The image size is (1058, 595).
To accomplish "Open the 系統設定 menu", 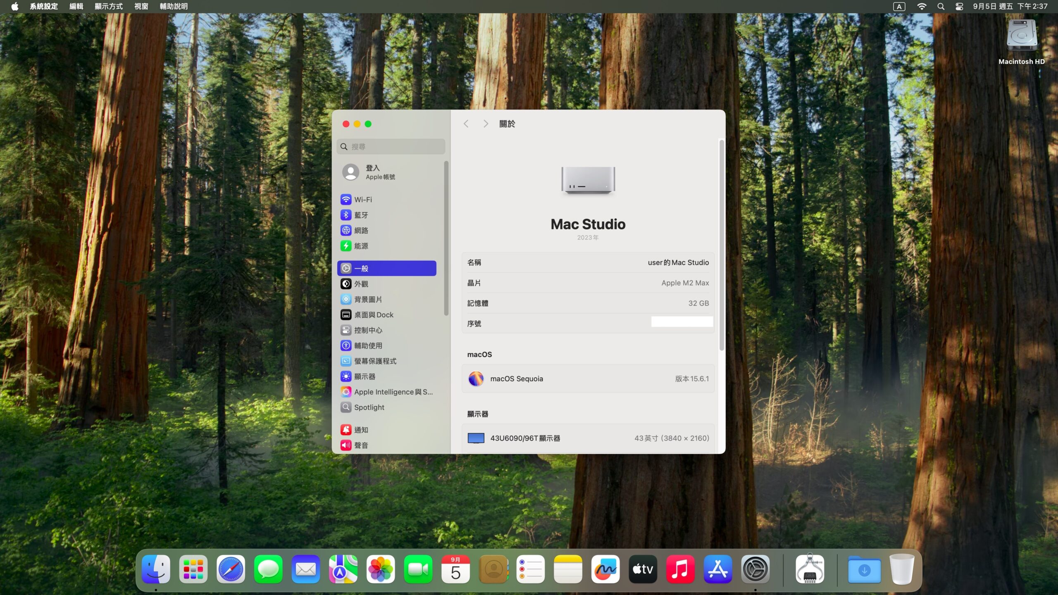I will [x=44, y=6].
